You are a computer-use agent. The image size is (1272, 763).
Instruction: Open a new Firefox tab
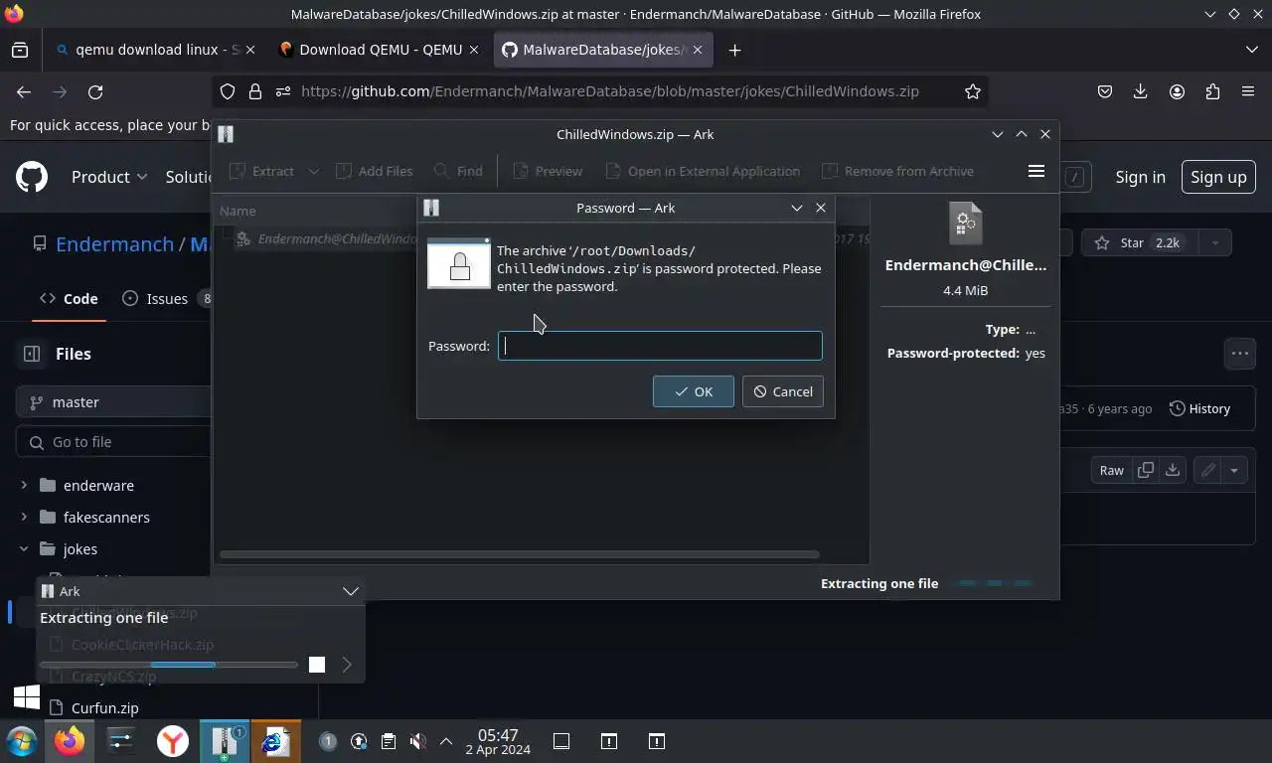pos(734,50)
